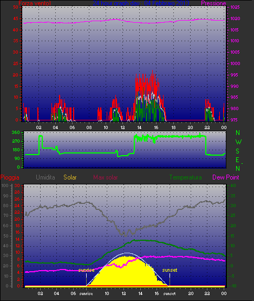Viewport: 254px width, 301px height.
Task: Click the 24 hour graph date title
Action: (x=141, y=3)
